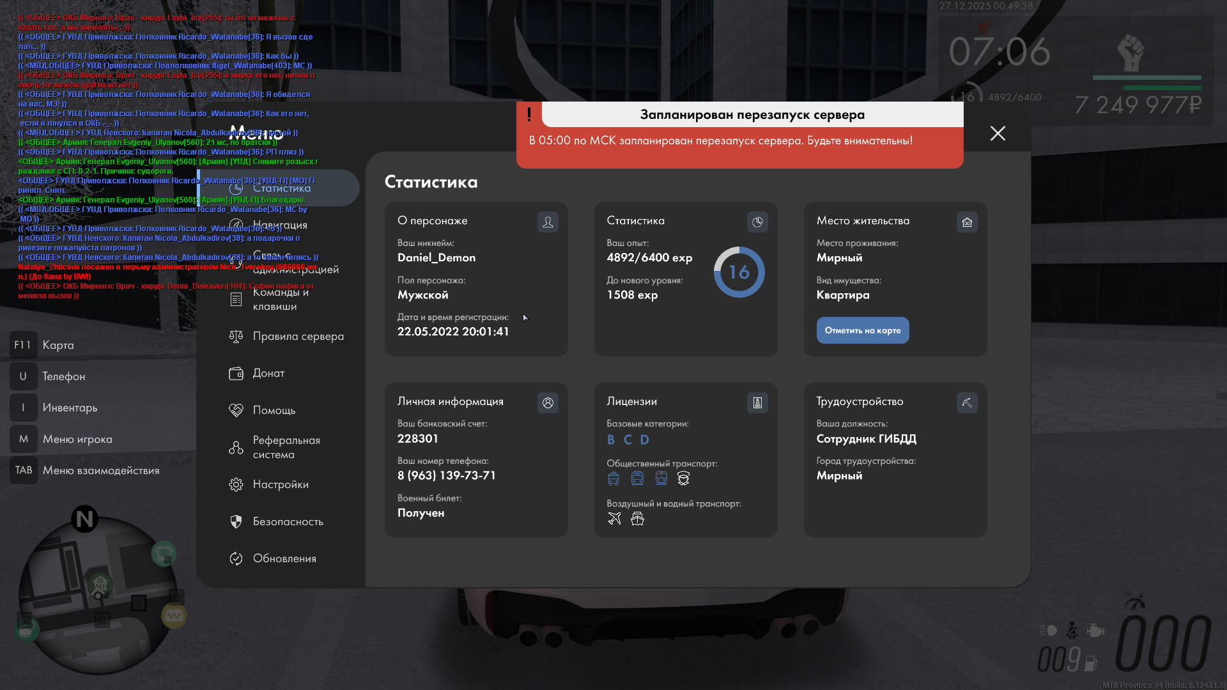Click the boat license icon

point(637,518)
